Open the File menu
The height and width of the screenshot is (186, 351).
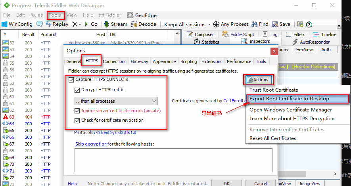coord(7,15)
